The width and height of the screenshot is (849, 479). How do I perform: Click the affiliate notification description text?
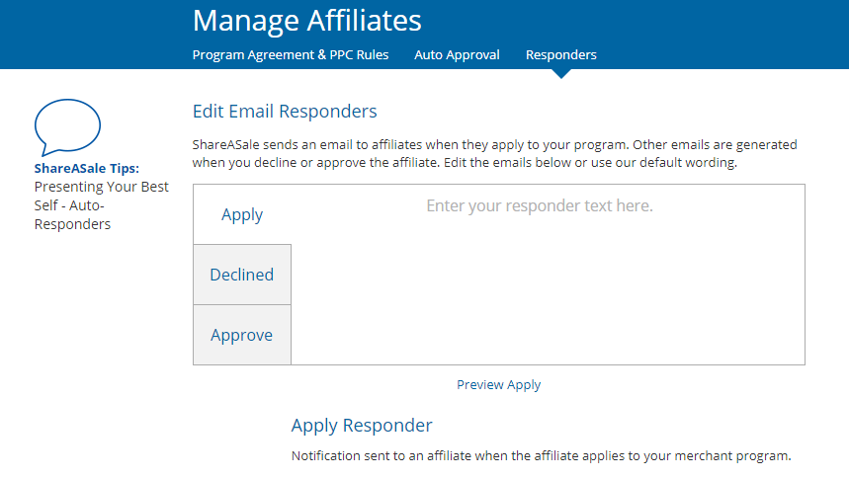(541, 456)
